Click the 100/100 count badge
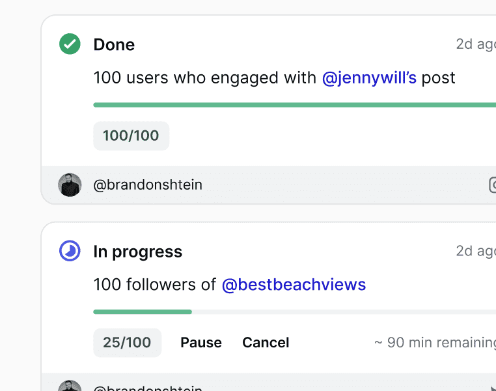This screenshot has height=391, width=496. coord(131,136)
